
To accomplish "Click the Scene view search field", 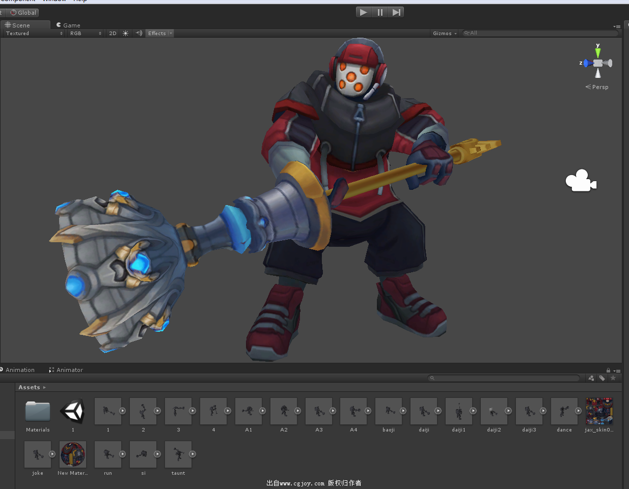I will [540, 33].
